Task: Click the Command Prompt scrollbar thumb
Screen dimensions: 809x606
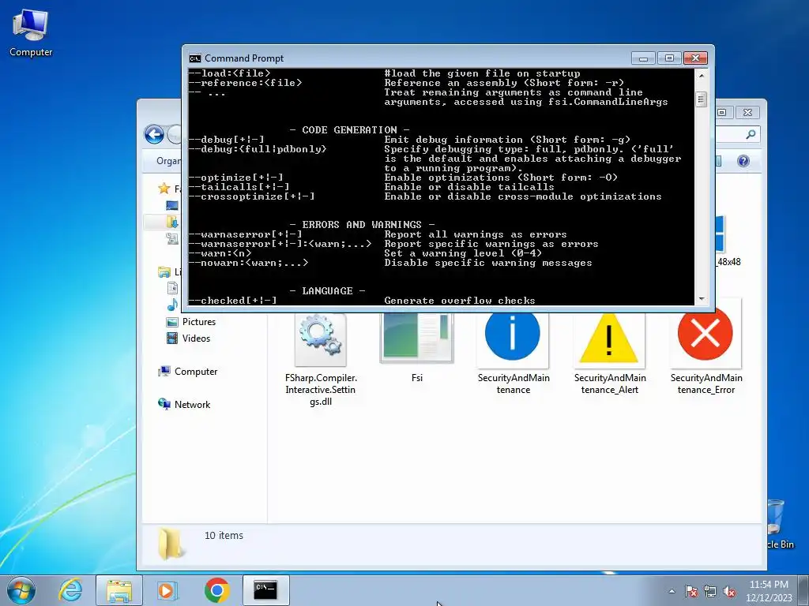Action: [701, 99]
